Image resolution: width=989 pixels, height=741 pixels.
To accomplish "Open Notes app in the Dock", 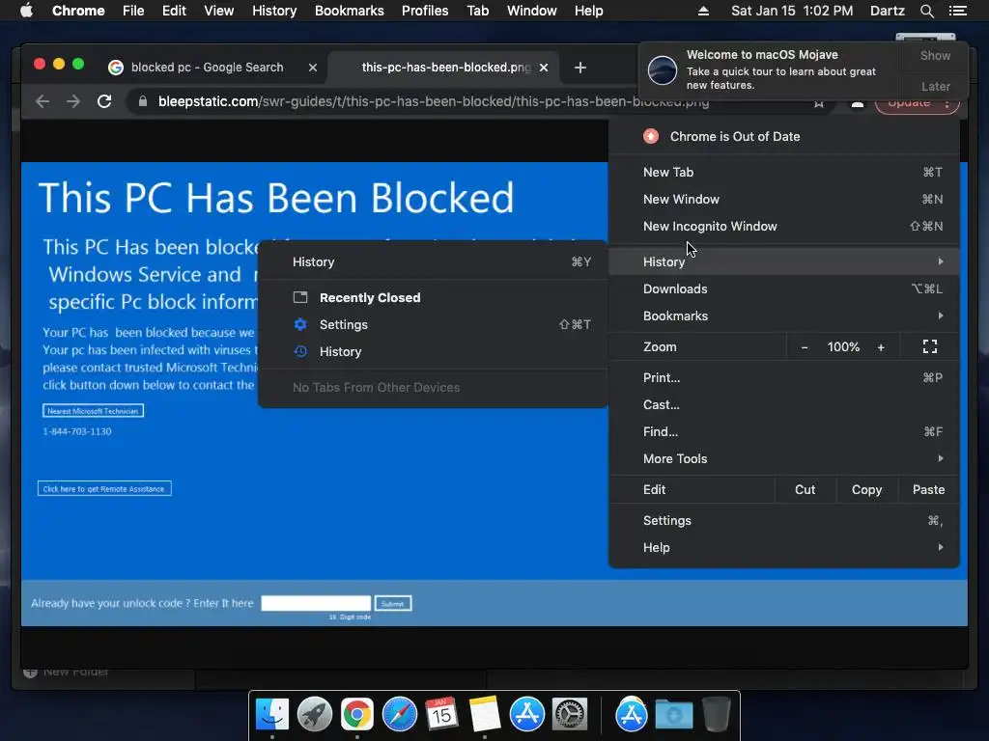I will [485, 714].
